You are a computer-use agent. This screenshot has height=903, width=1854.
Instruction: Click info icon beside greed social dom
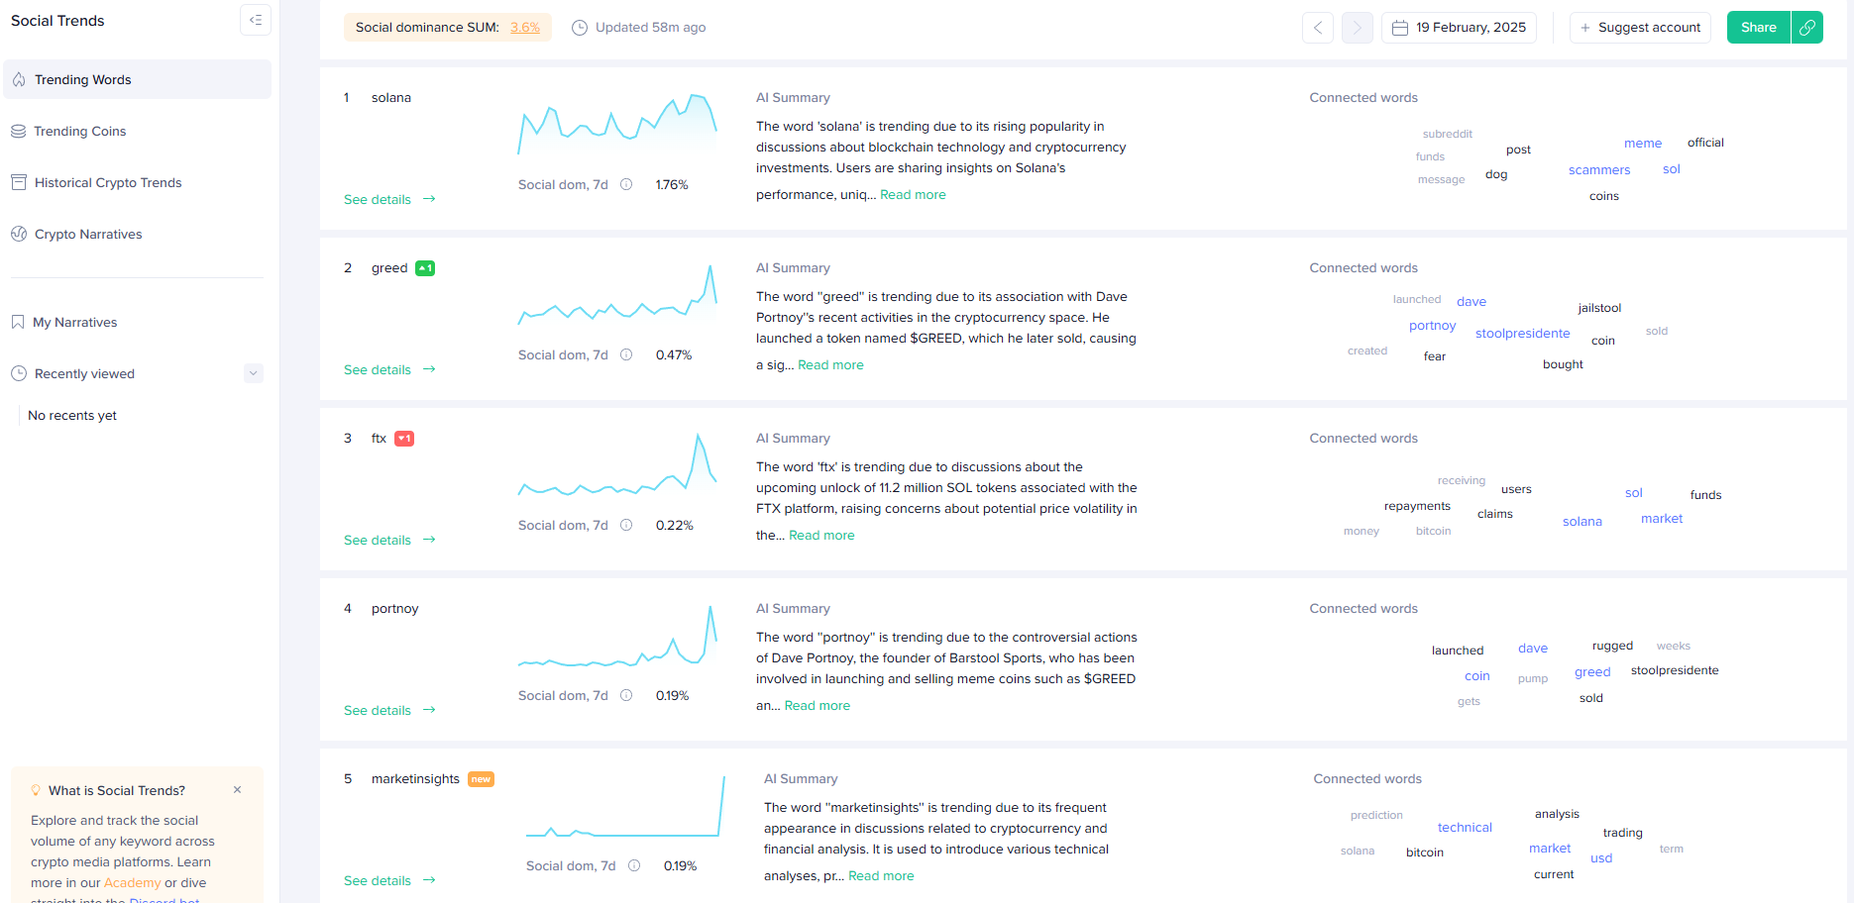click(626, 354)
